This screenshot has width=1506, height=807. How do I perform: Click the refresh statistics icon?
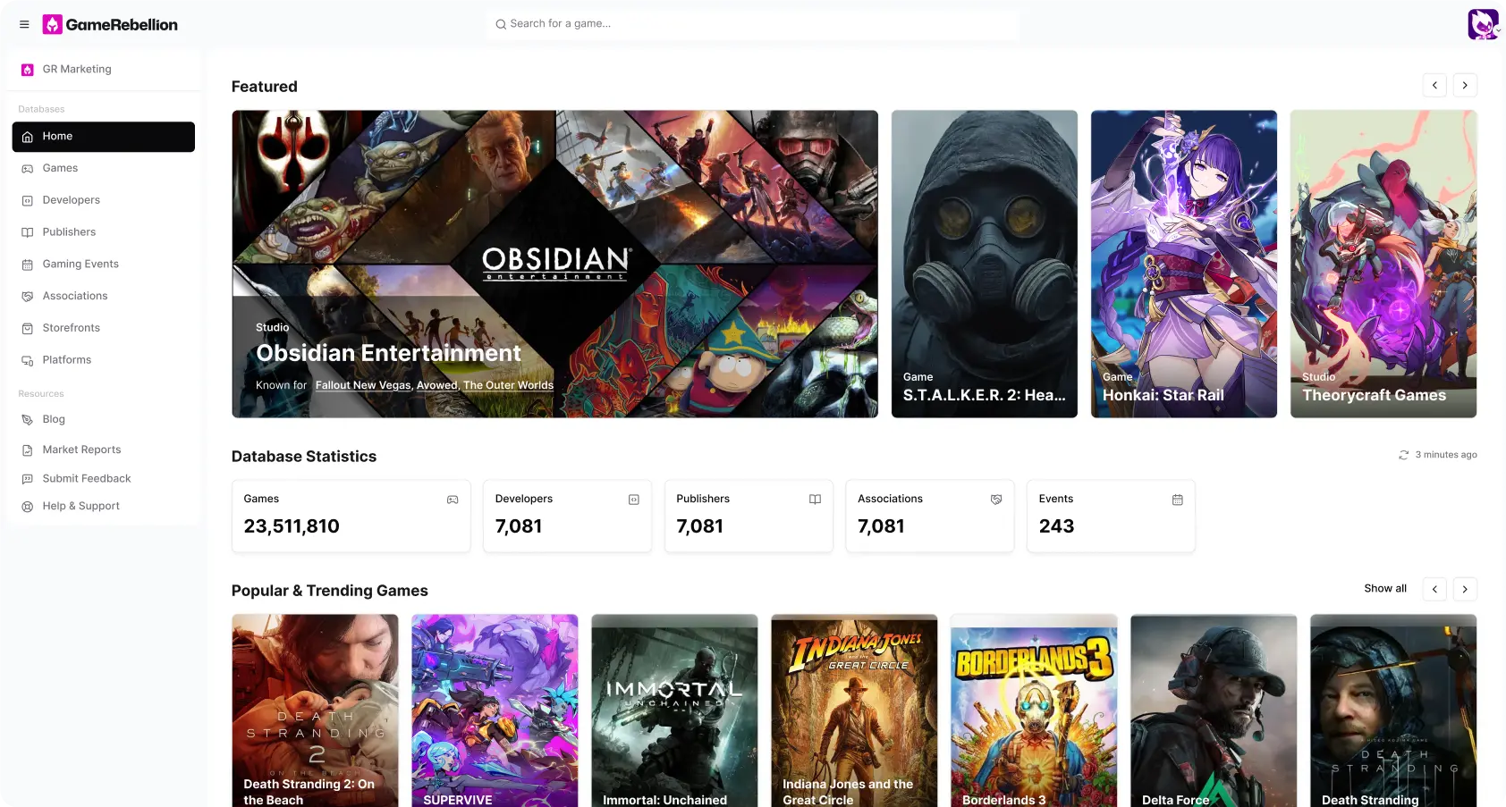point(1403,455)
